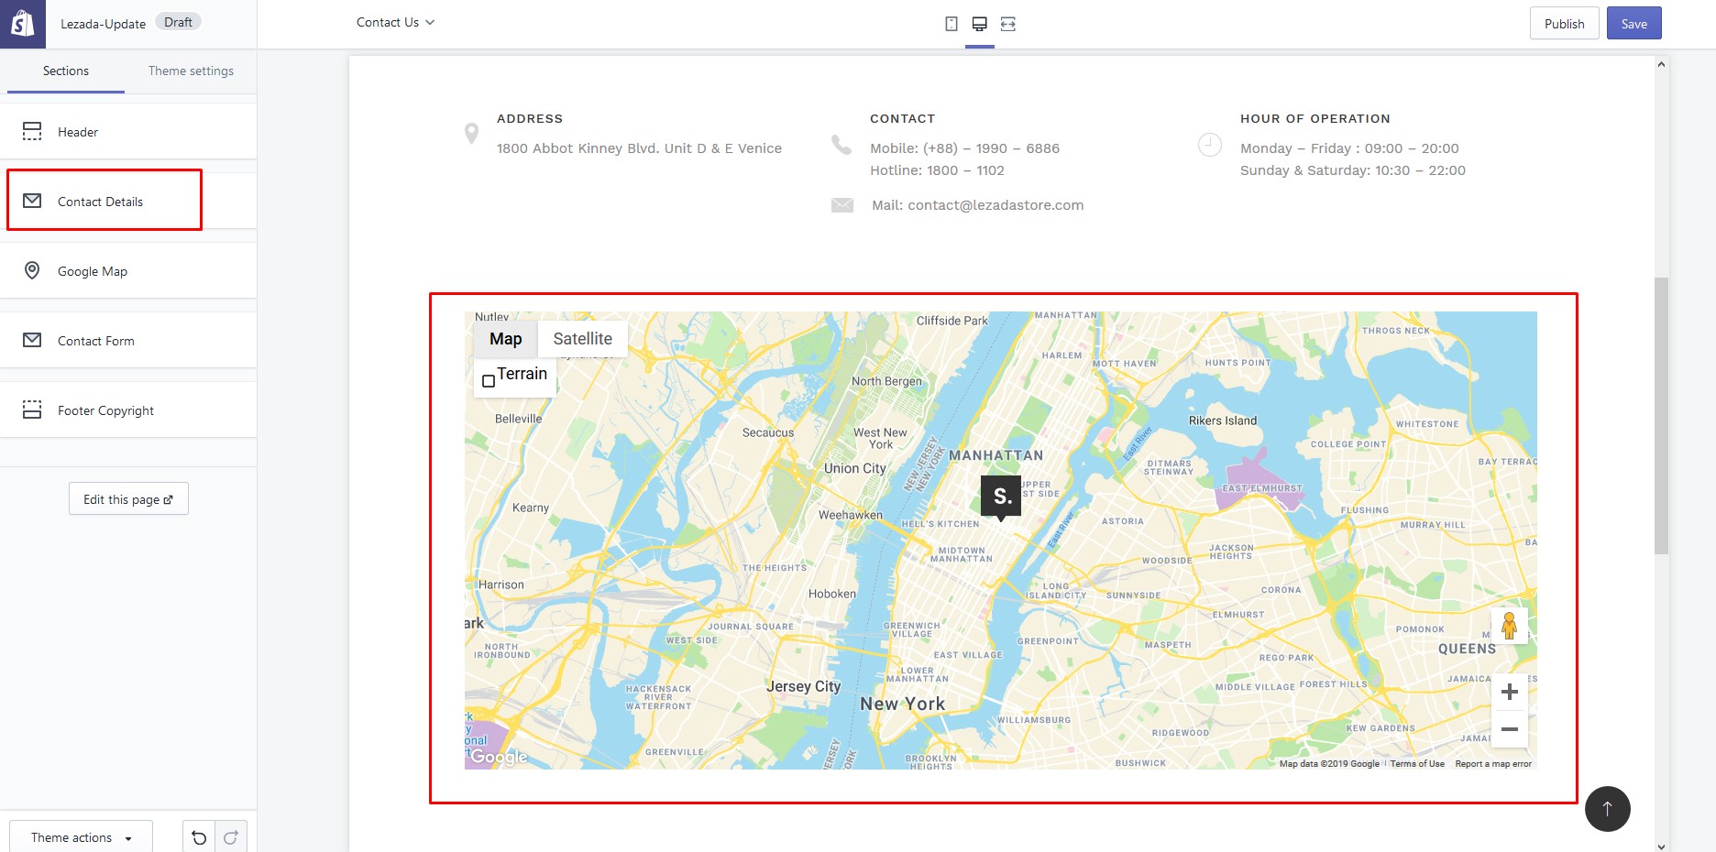Image resolution: width=1716 pixels, height=852 pixels.
Task: Click the undo arrow icon
Action: click(x=199, y=837)
